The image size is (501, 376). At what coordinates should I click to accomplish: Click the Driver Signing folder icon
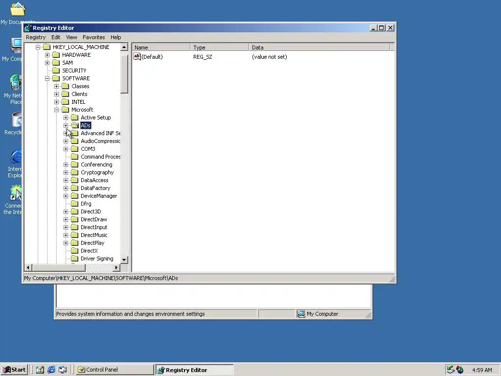tap(74, 258)
